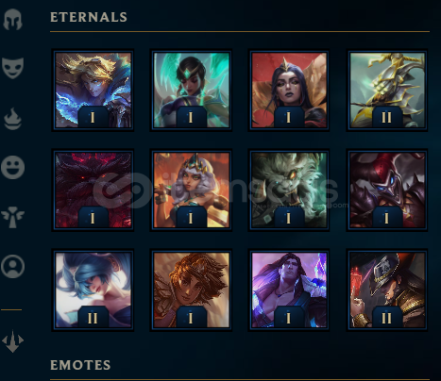This screenshot has height=381, width=441.
Task: Choose the red-background purple-haired champion eternal
Action: pyautogui.click(x=289, y=90)
